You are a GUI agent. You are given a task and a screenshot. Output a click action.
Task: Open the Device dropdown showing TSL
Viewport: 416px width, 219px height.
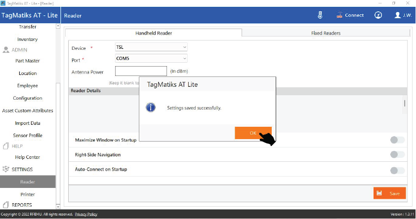tap(151, 47)
